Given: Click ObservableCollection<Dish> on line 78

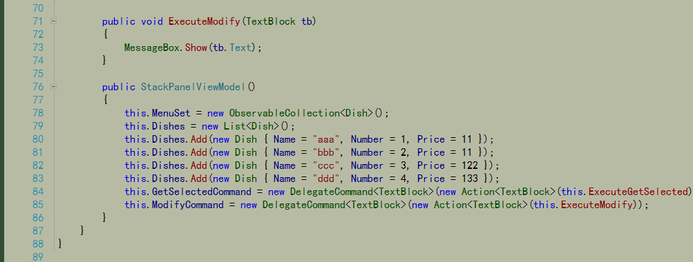Looking at the screenshot, I should [x=301, y=113].
